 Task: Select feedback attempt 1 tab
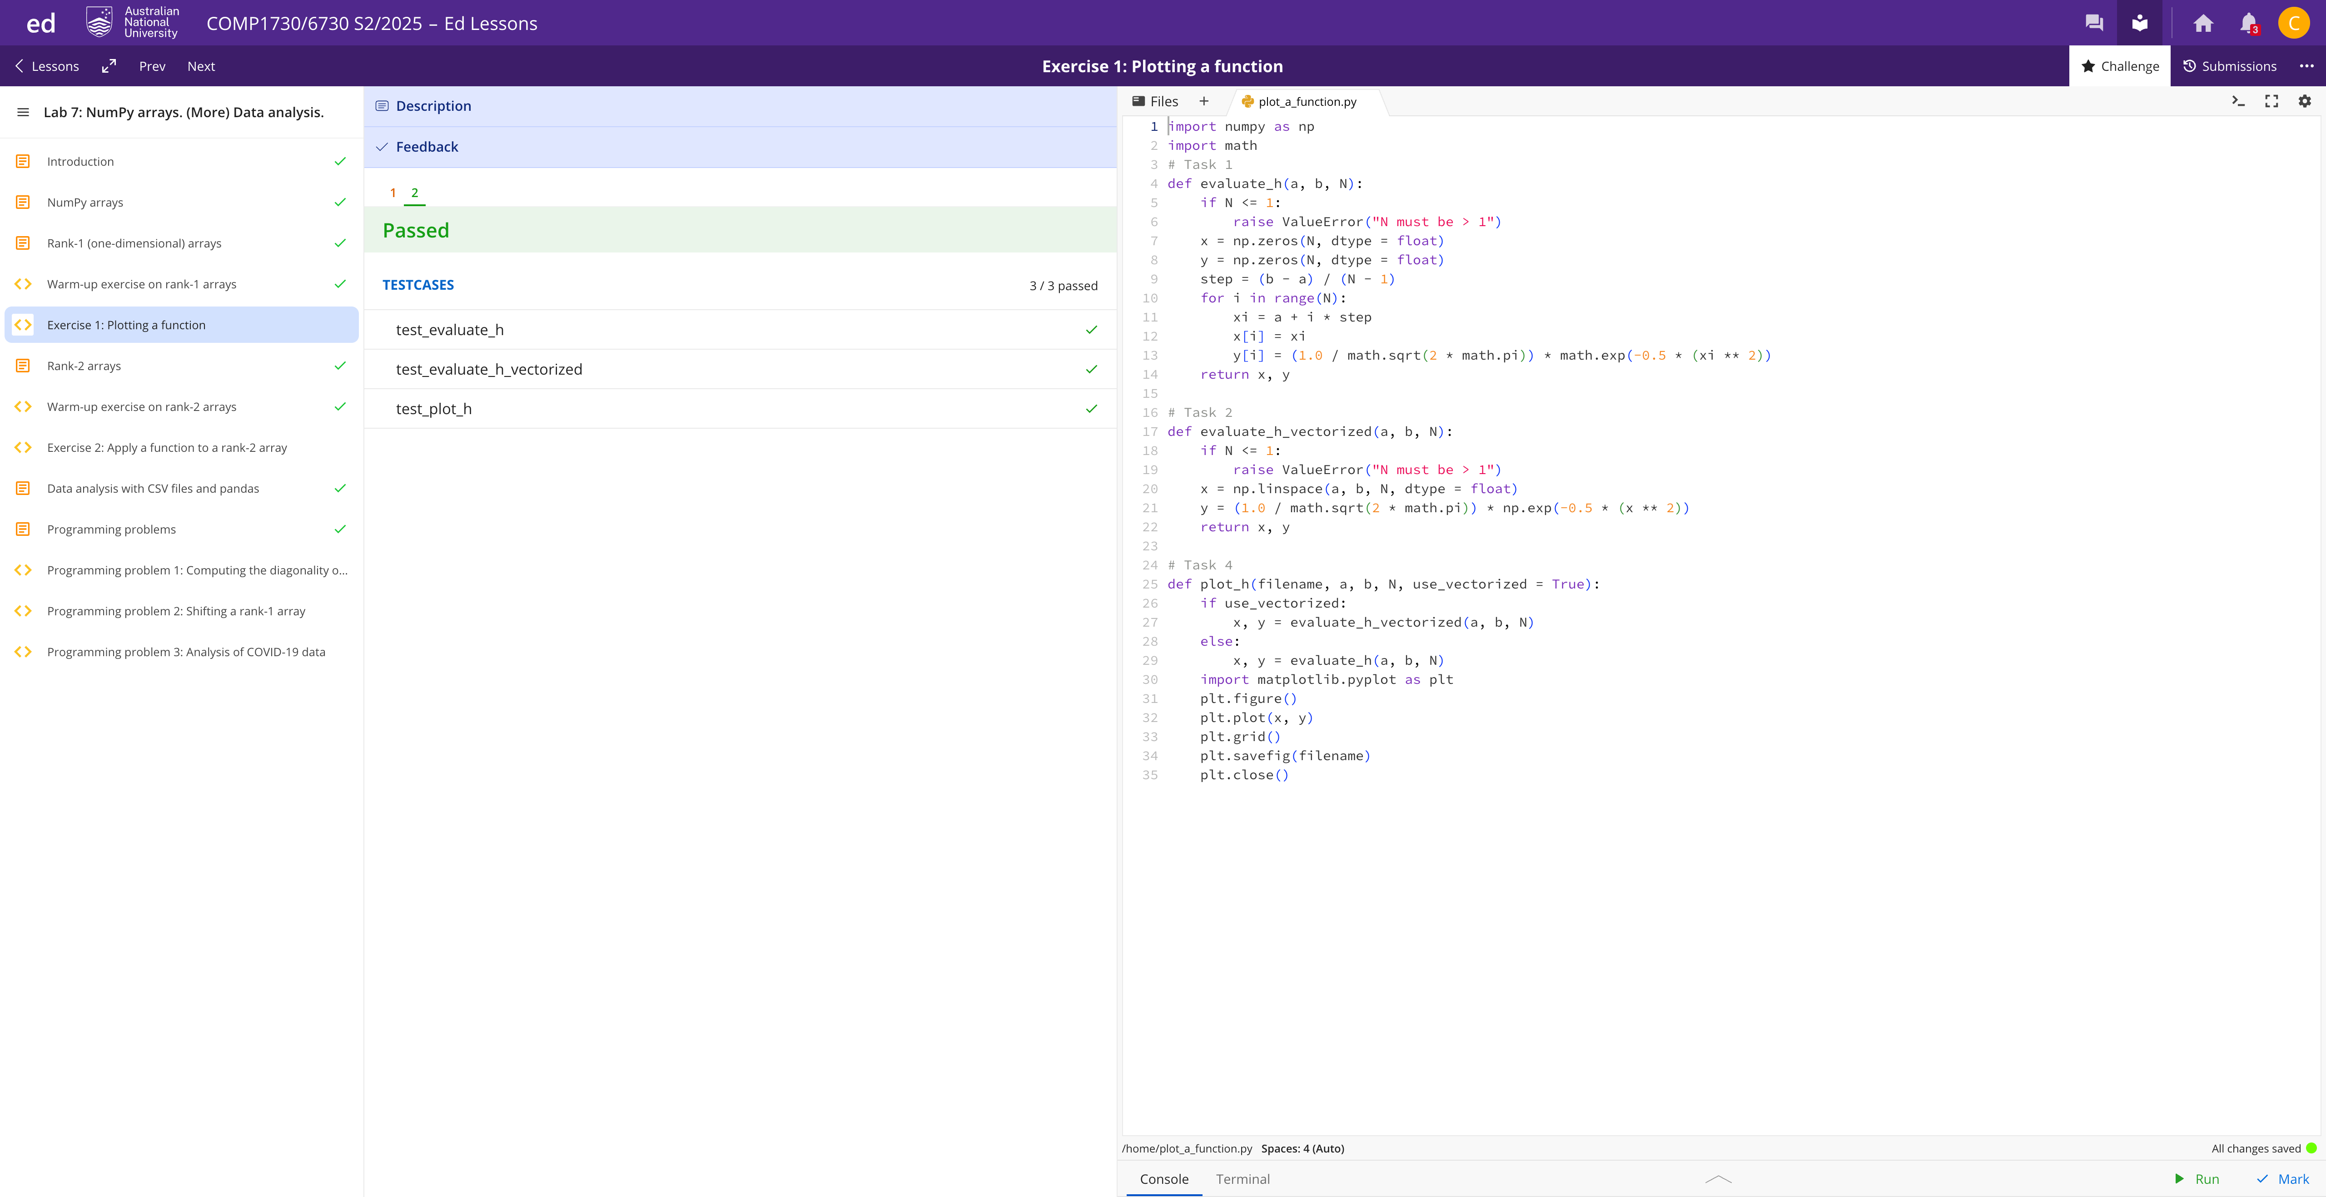coord(393,192)
